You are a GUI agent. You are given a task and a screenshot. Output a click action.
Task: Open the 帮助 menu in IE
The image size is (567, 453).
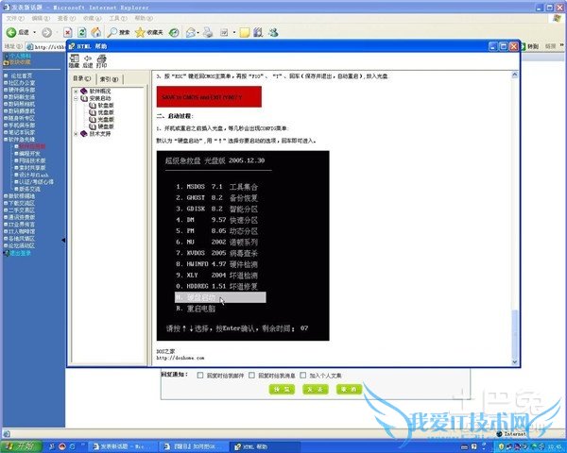click(144, 18)
